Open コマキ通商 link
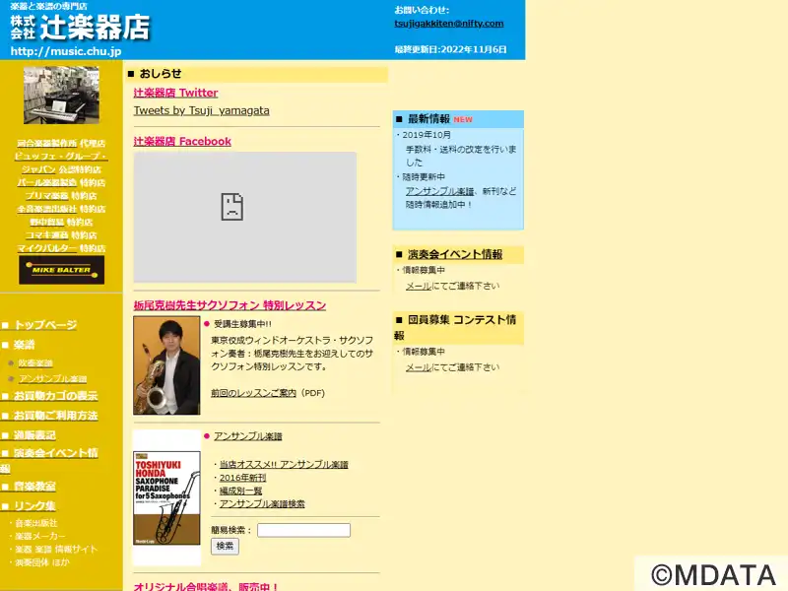The image size is (788, 591). click(x=47, y=234)
